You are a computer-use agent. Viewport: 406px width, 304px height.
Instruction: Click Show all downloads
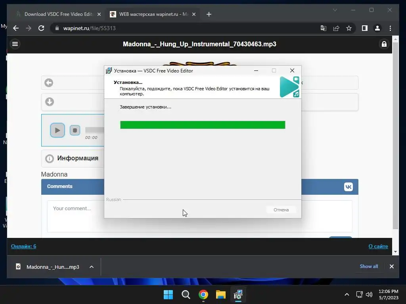coord(369,266)
